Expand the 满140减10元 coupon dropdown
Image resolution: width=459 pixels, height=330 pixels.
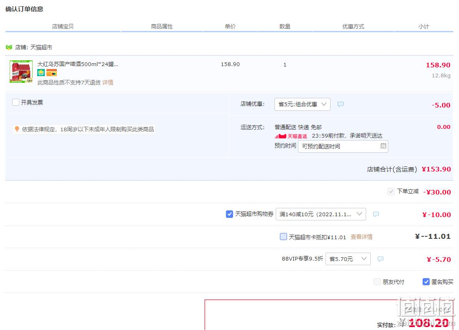(321, 214)
